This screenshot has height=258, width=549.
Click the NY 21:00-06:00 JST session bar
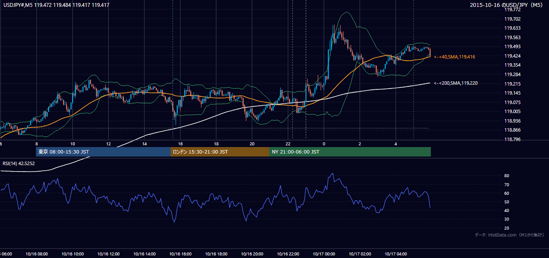point(350,152)
